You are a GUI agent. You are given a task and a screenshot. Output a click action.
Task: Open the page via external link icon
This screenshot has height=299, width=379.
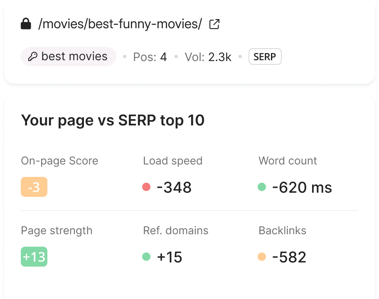click(x=214, y=24)
